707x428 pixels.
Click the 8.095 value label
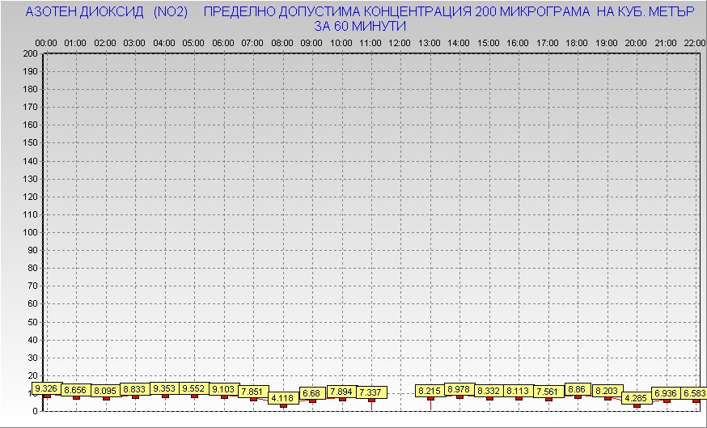[105, 391]
